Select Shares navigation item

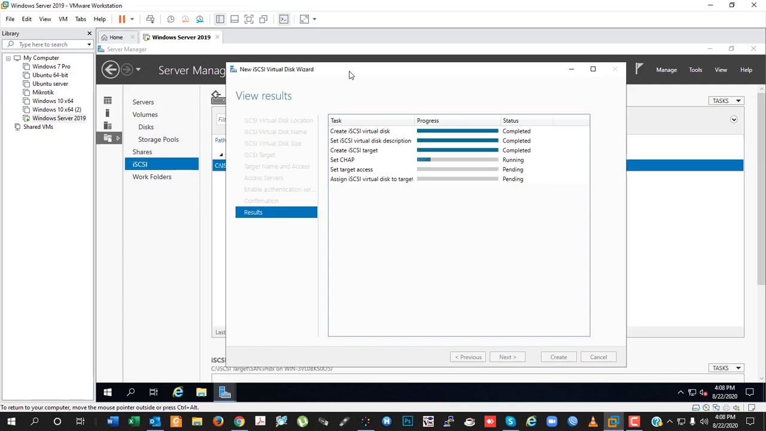pyautogui.click(x=142, y=152)
